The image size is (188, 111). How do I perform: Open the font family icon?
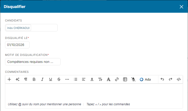pos(109,79)
